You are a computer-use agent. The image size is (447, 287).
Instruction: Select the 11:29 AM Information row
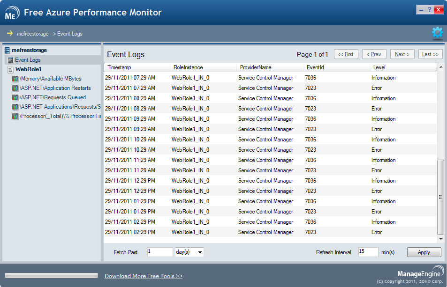(270, 160)
